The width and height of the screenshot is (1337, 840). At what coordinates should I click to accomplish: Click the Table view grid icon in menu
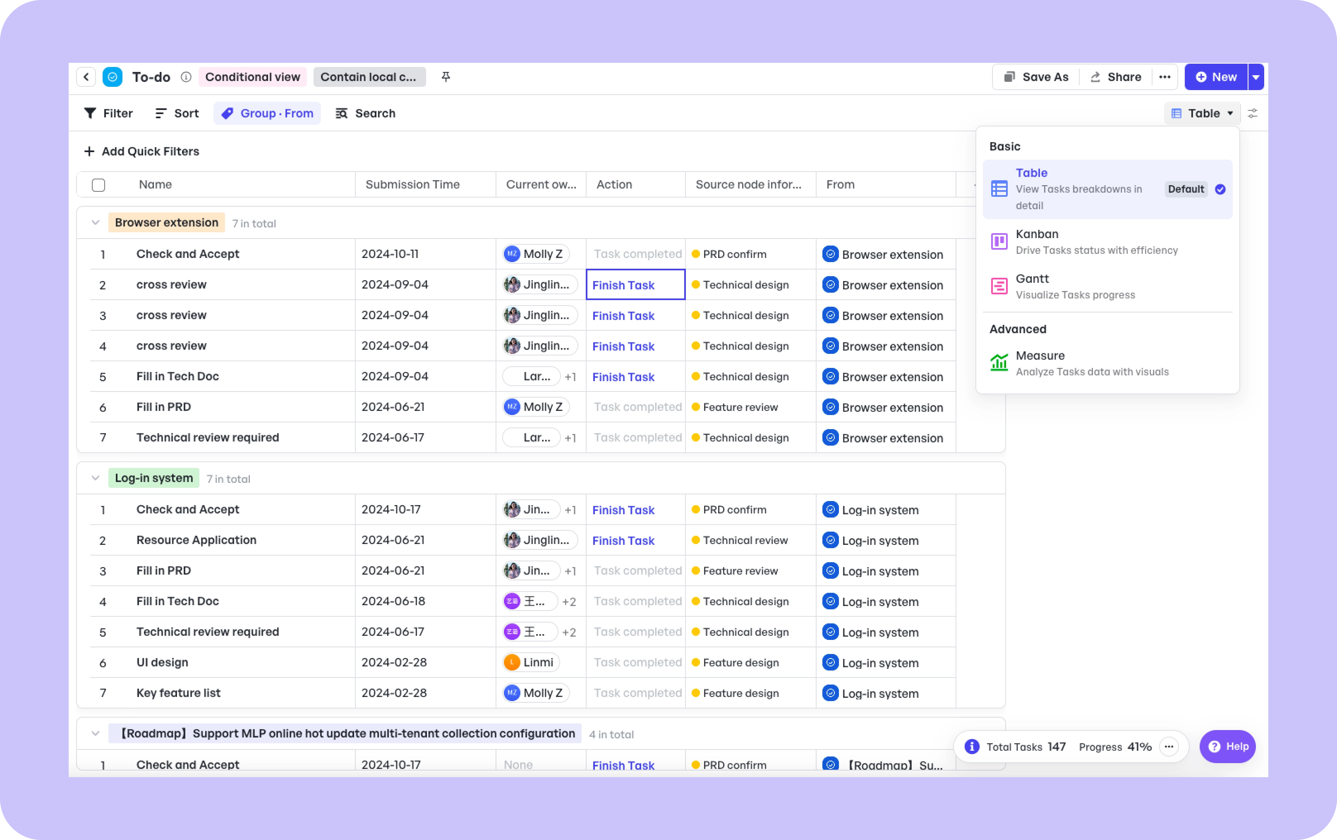pyautogui.click(x=999, y=189)
